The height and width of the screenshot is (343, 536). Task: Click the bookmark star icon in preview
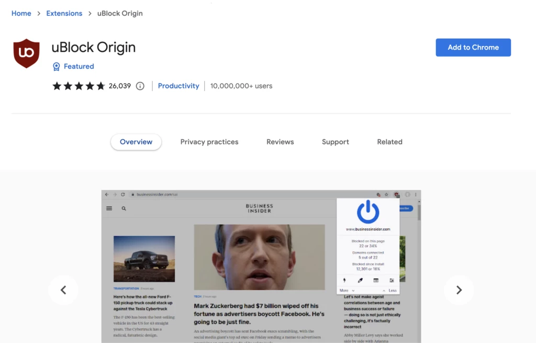(386, 194)
